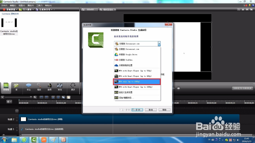The width and height of the screenshot is (255, 143).
Task: Click Help button in wizard
Action: click(164, 110)
